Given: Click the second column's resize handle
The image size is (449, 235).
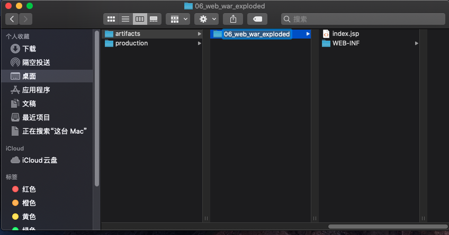Looking at the screenshot, I should pyautogui.click(x=315, y=219).
